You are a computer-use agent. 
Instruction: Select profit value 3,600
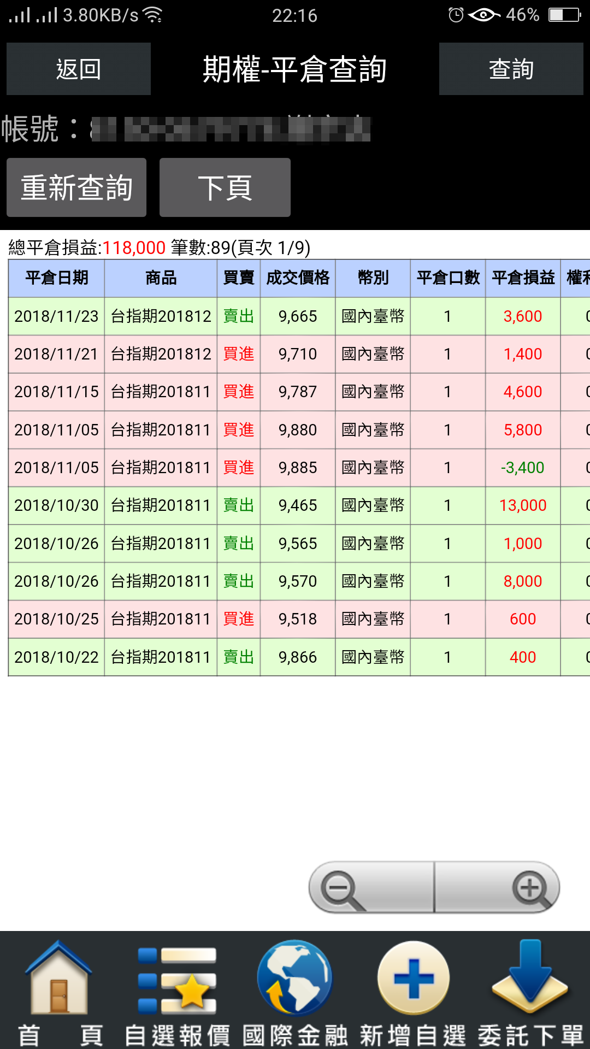tap(523, 316)
